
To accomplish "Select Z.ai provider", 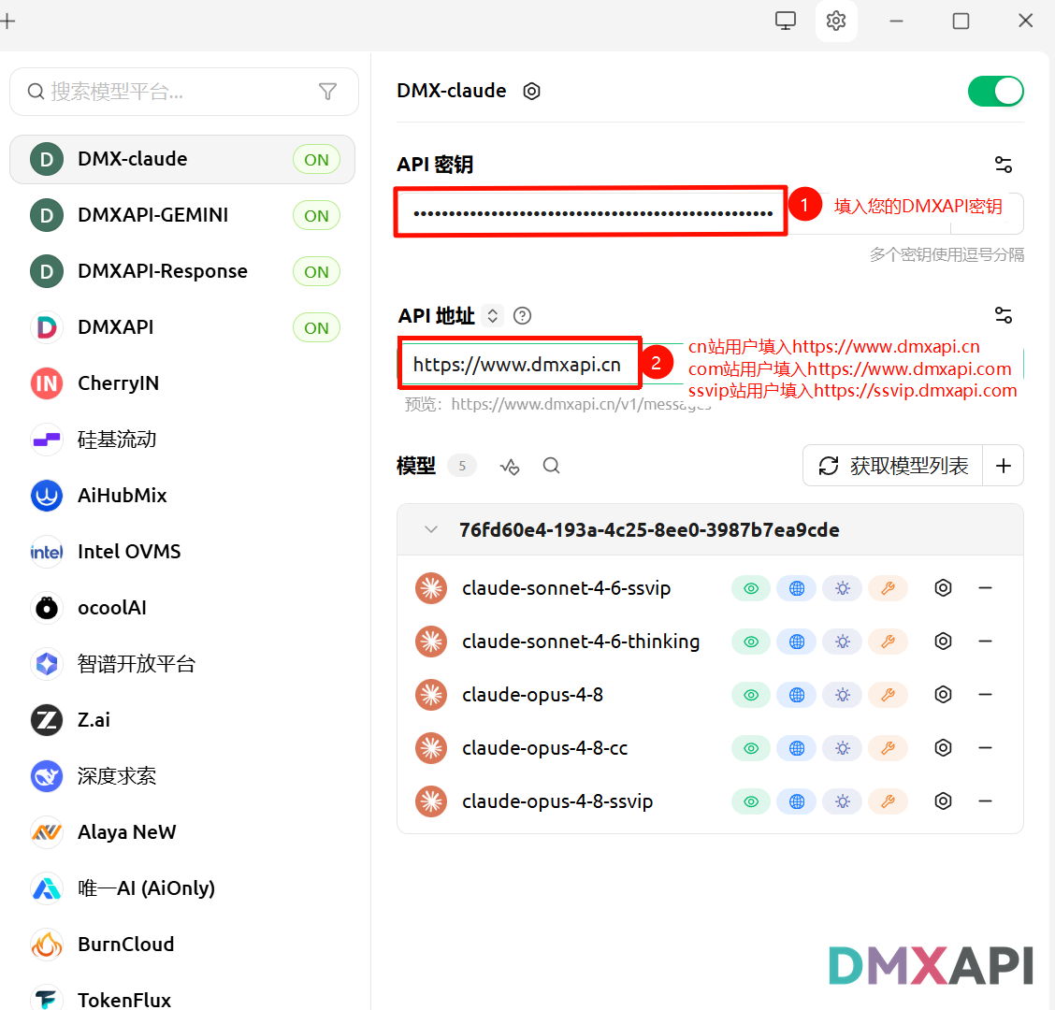I will [182, 720].
